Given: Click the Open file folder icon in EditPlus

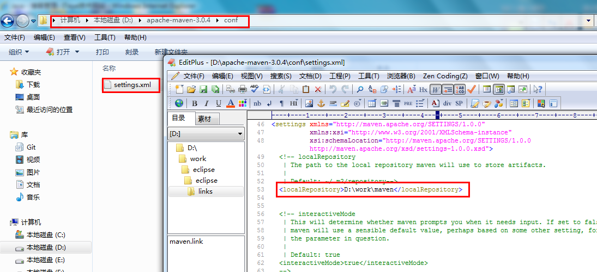Looking at the screenshot, I should [x=191, y=89].
